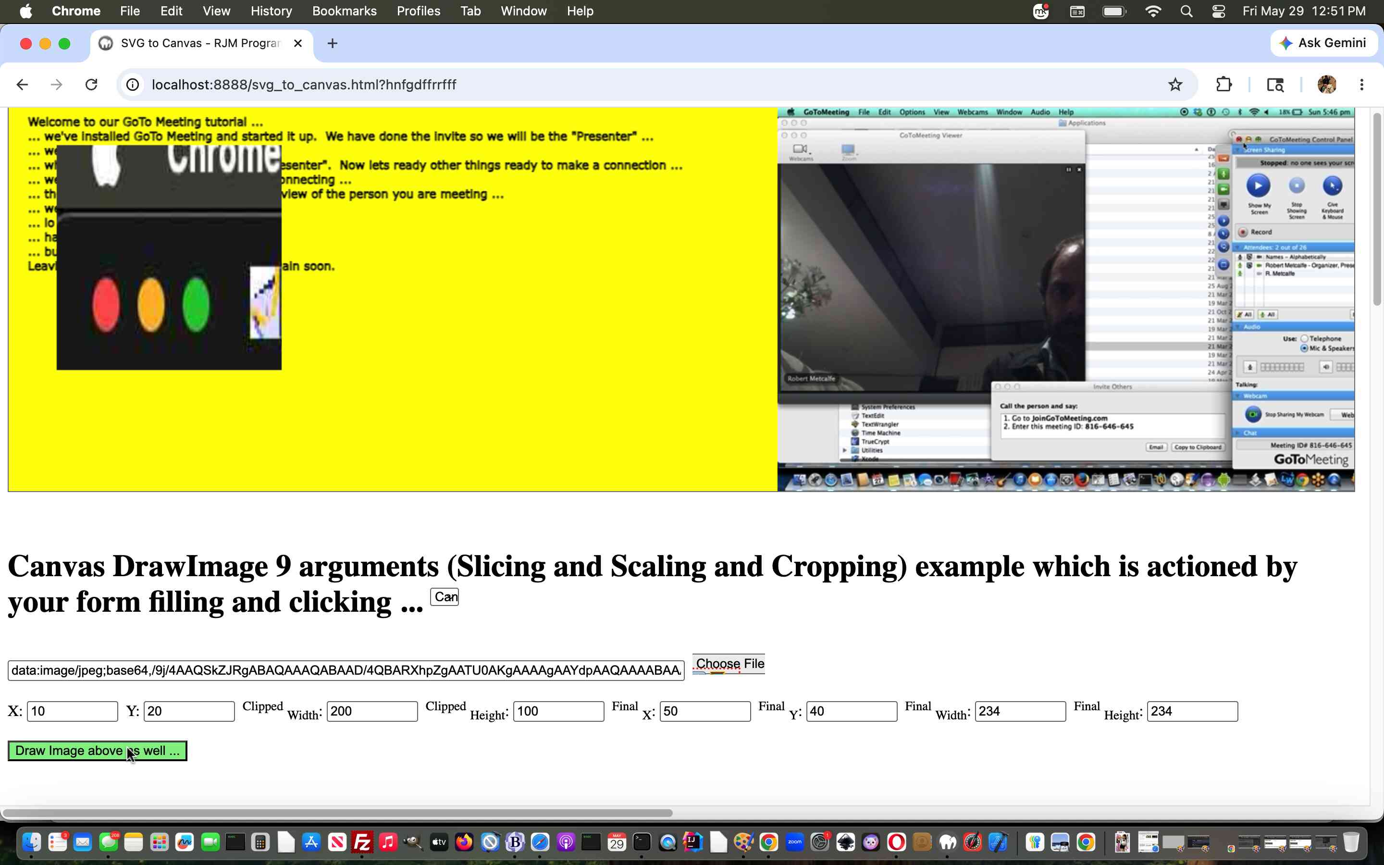1384x865 pixels.
Task: Click the Final Width field
Action: tap(1020, 711)
